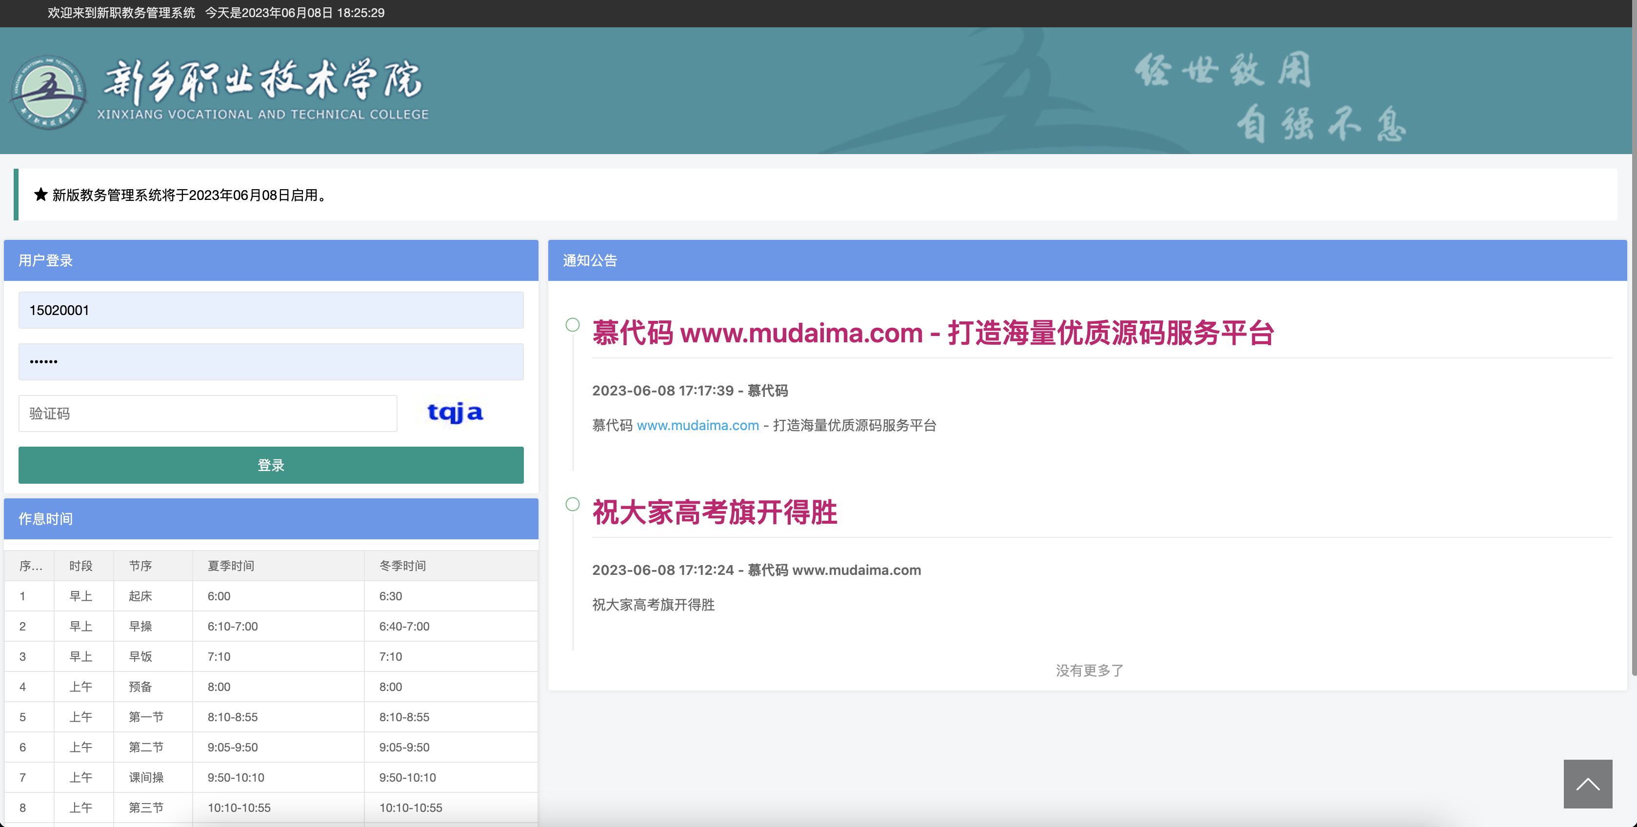Click summer time 6:10-7:00 cell
Image resolution: width=1637 pixels, height=827 pixels.
pyautogui.click(x=278, y=626)
